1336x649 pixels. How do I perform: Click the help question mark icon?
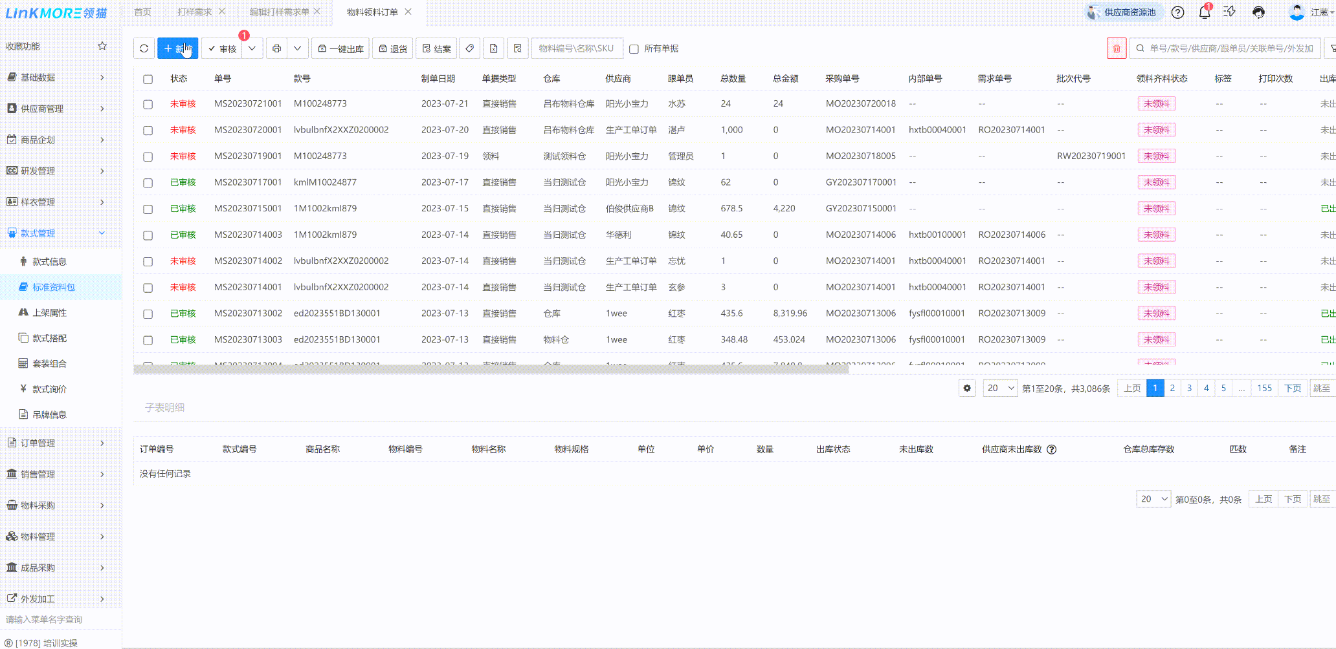point(1178,12)
